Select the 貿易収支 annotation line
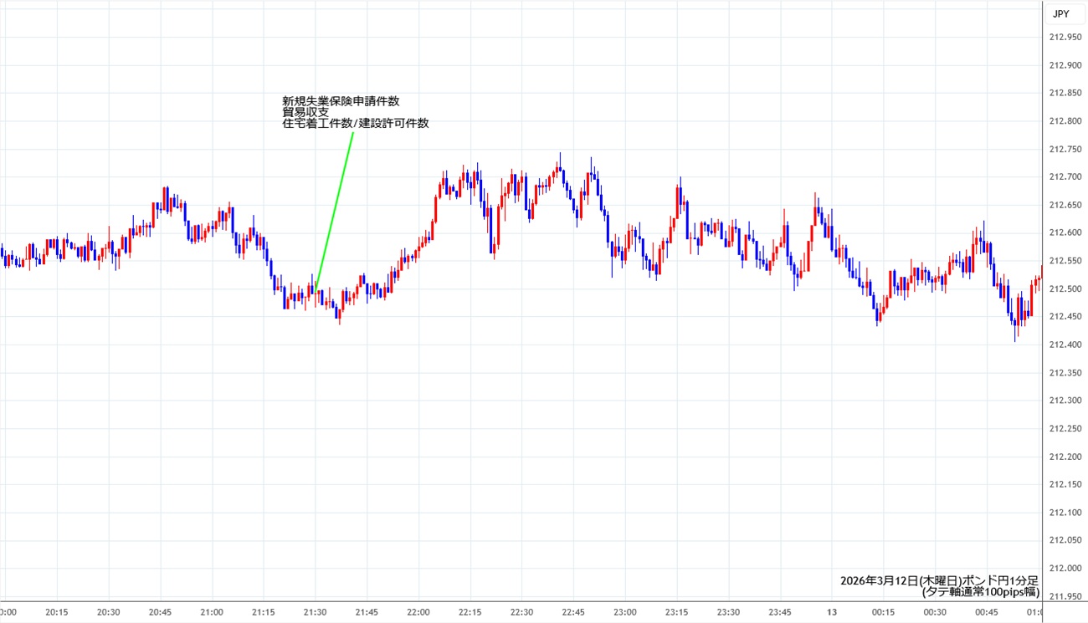Viewport: 1088px width, 623px height. 305,112
